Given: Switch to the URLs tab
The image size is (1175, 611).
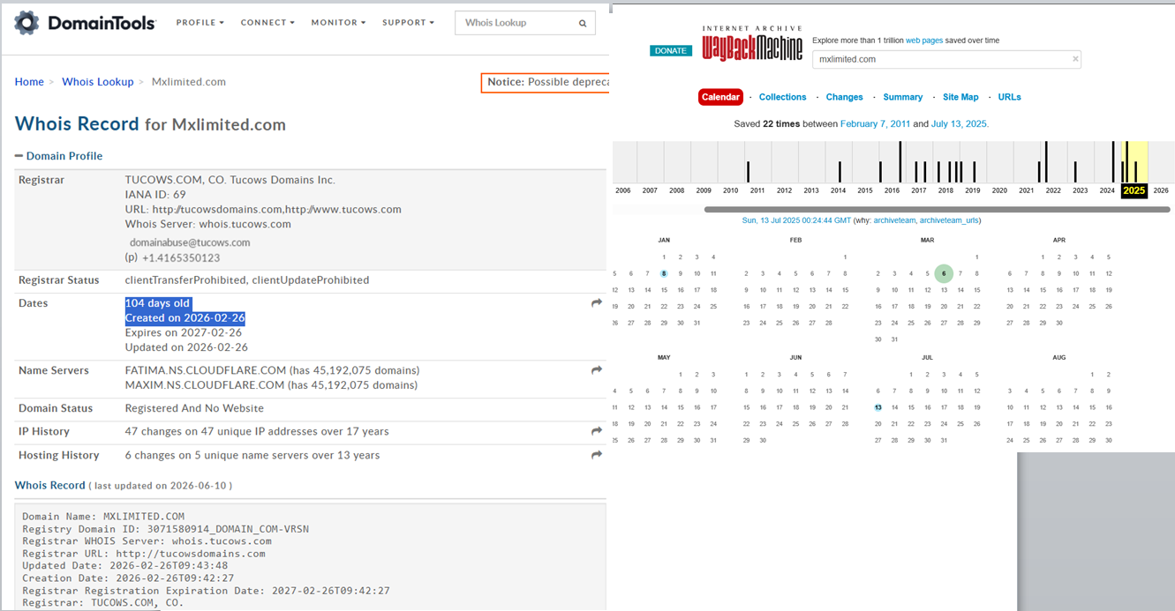Looking at the screenshot, I should 1009,97.
